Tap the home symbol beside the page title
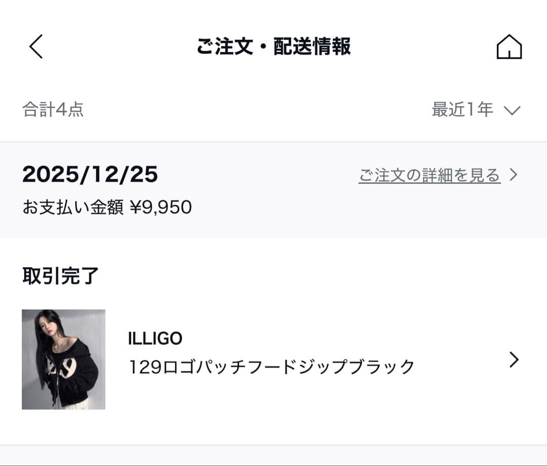Image resolution: width=547 pixels, height=466 pixels. 509,48
